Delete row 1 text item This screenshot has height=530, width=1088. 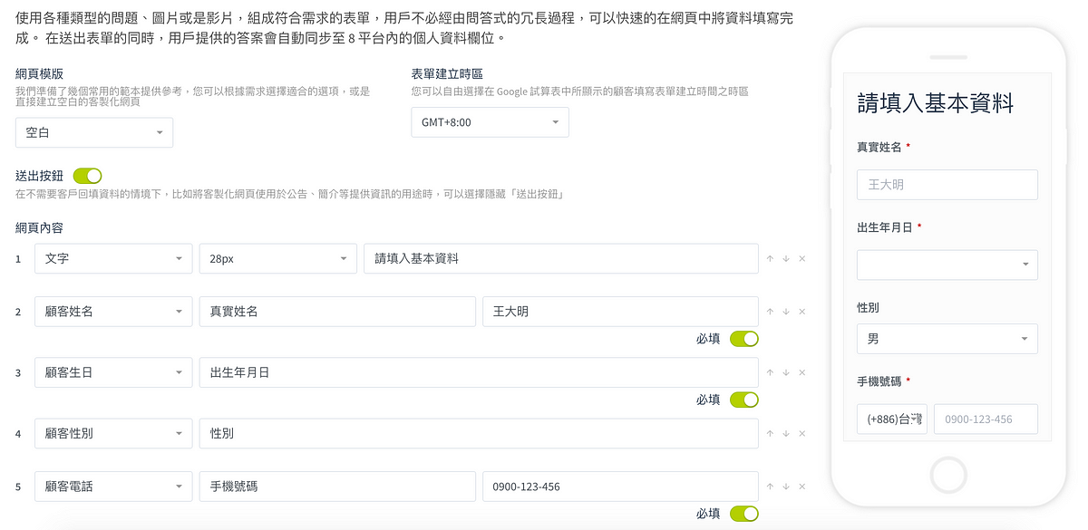(x=802, y=259)
